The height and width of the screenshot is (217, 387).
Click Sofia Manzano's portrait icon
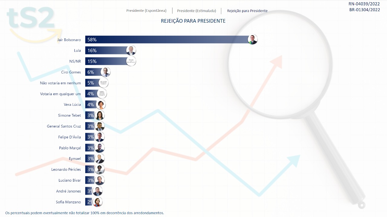pos(97,202)
